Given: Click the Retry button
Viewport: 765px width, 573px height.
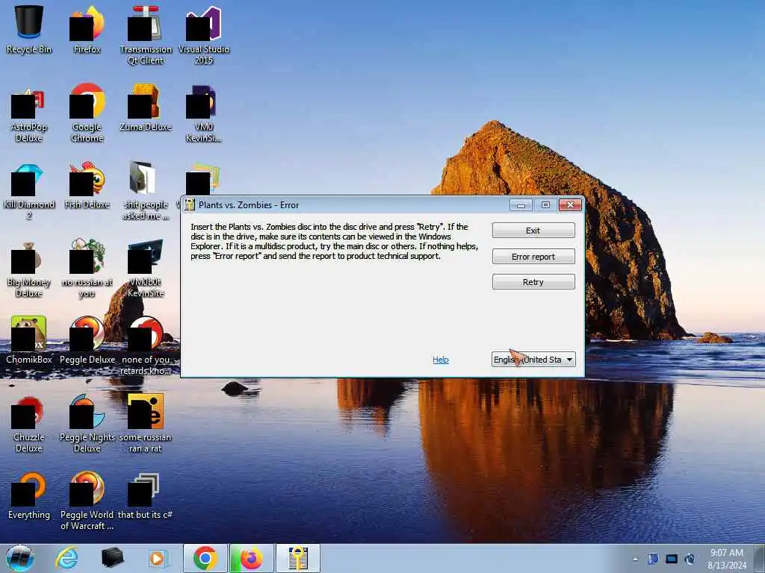Looking at the screenshot, I should [x=533, y=281].
